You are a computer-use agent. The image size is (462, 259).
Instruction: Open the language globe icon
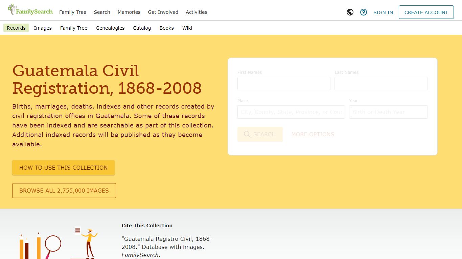click(x=350, y=12)
